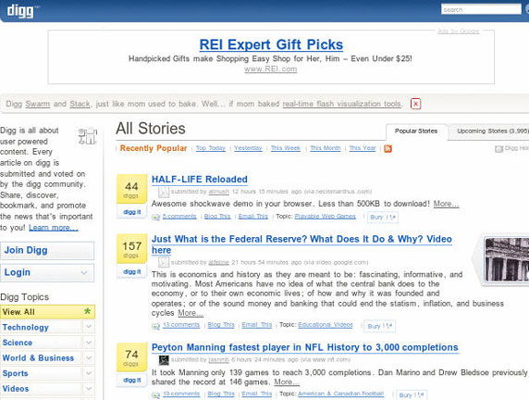Expand the Login dropdown arrow

84,272
